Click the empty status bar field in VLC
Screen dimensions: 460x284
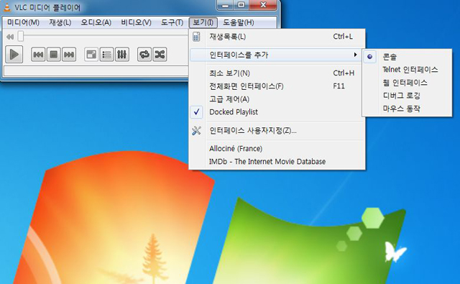[96, 71]
